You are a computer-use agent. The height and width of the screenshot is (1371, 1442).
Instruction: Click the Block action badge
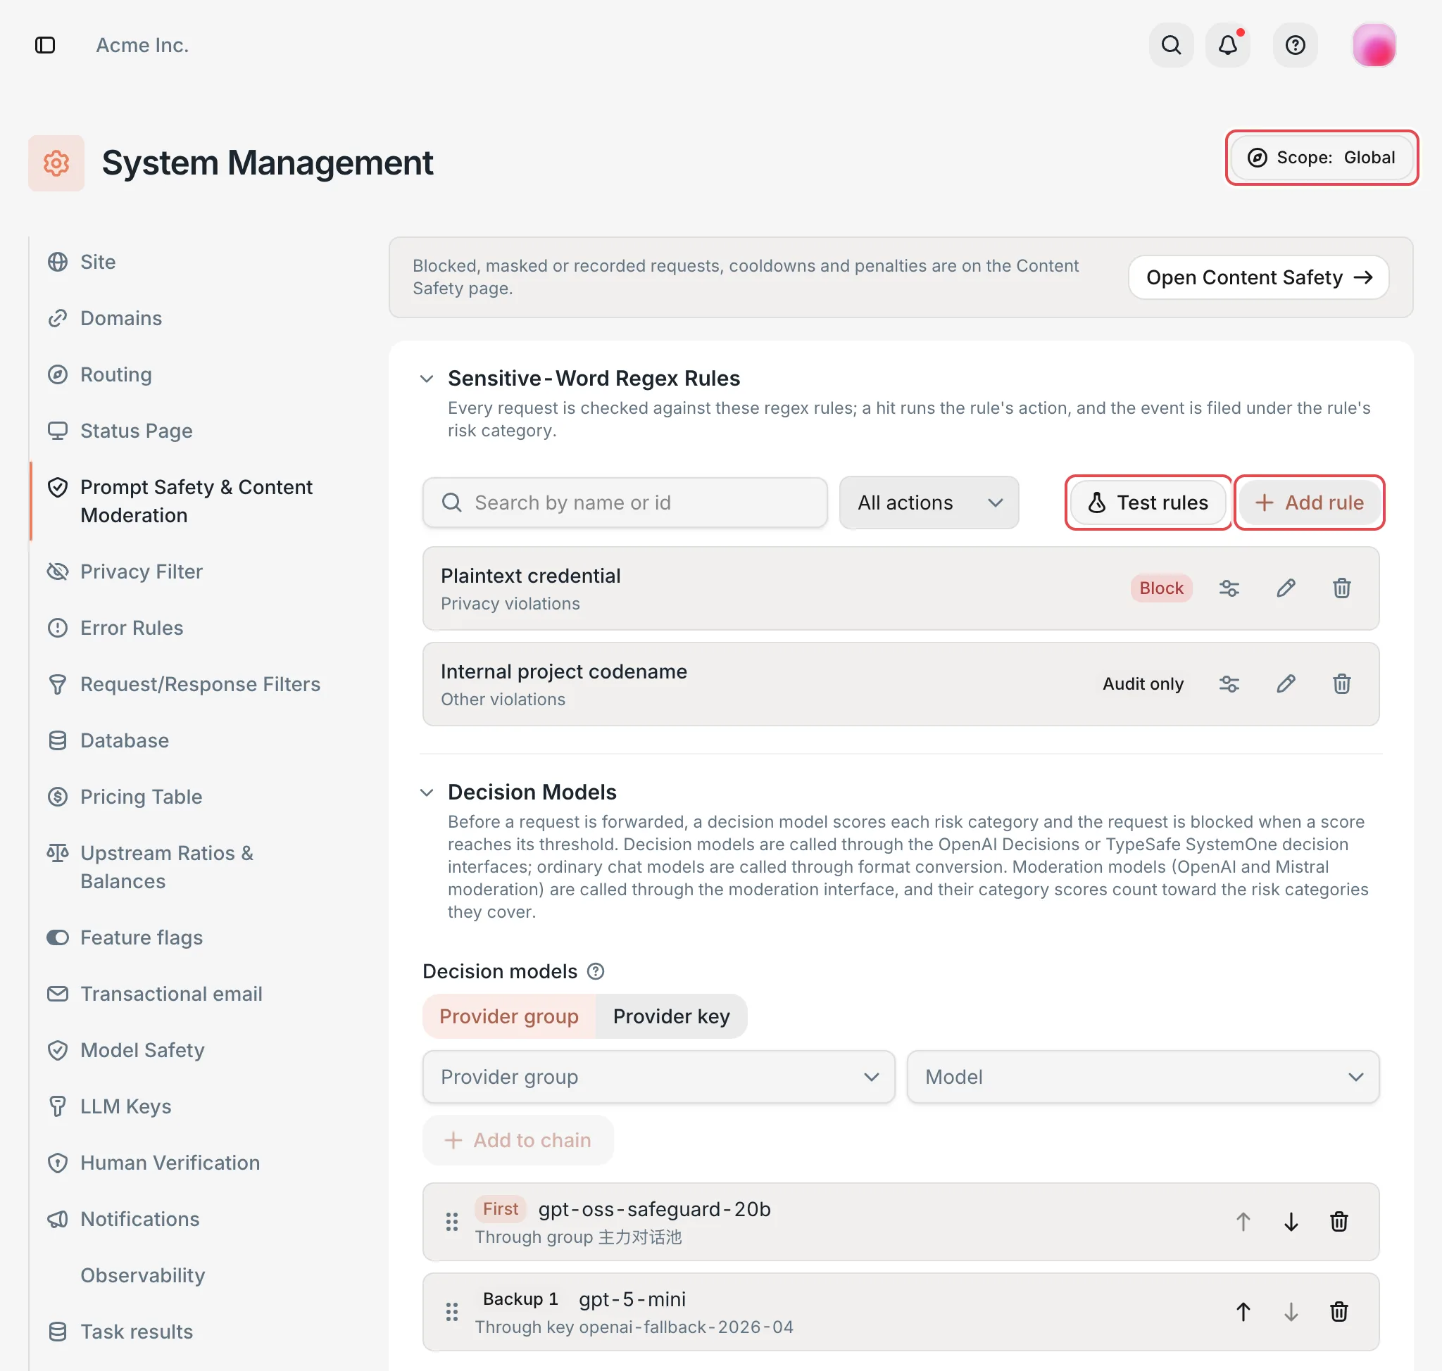tap(1161, 588)
